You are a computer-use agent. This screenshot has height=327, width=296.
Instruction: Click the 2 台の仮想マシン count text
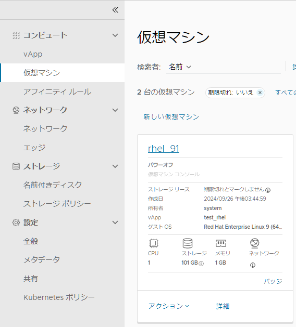coord(166,92)
